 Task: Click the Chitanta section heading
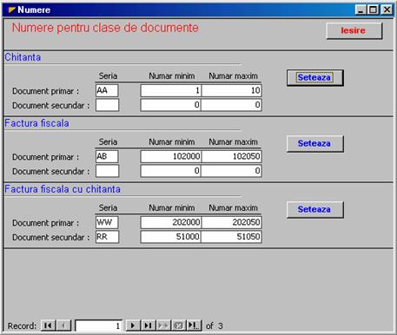click(23, 57)
